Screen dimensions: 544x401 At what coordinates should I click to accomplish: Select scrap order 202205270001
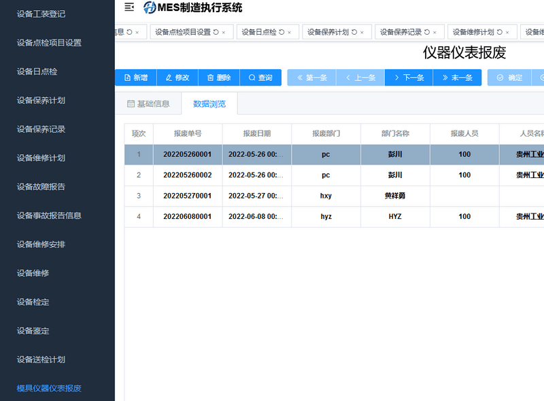pos(188,196)
